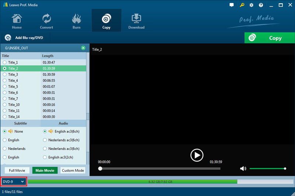Open the DVD-9 disc type dropdown
Image resolution: width=295 pixels, height=196 pixels.
tap(14, 182)
